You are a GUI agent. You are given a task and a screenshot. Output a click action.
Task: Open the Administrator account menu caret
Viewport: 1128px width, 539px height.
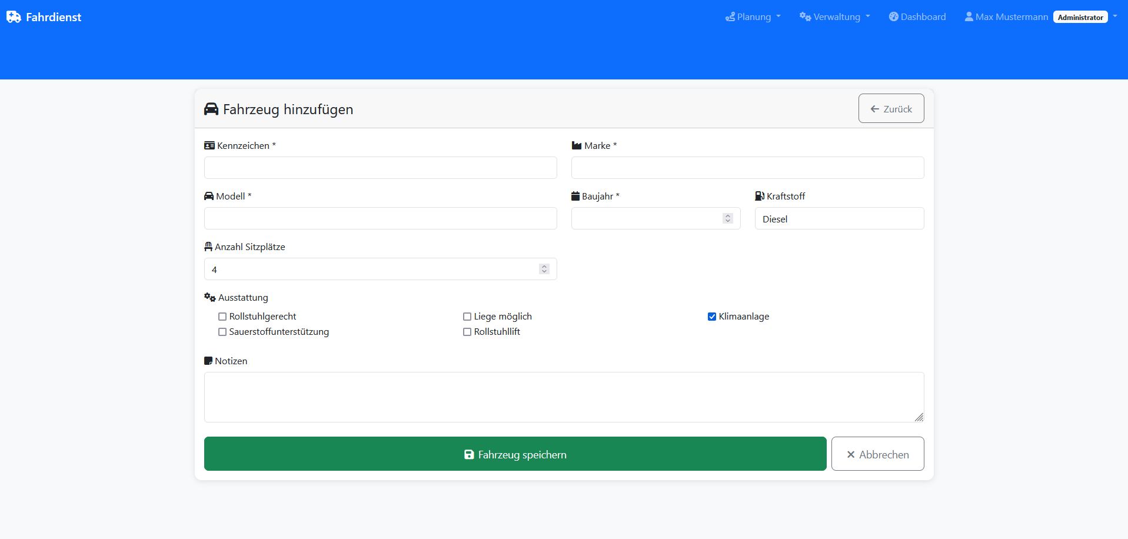1116,16
